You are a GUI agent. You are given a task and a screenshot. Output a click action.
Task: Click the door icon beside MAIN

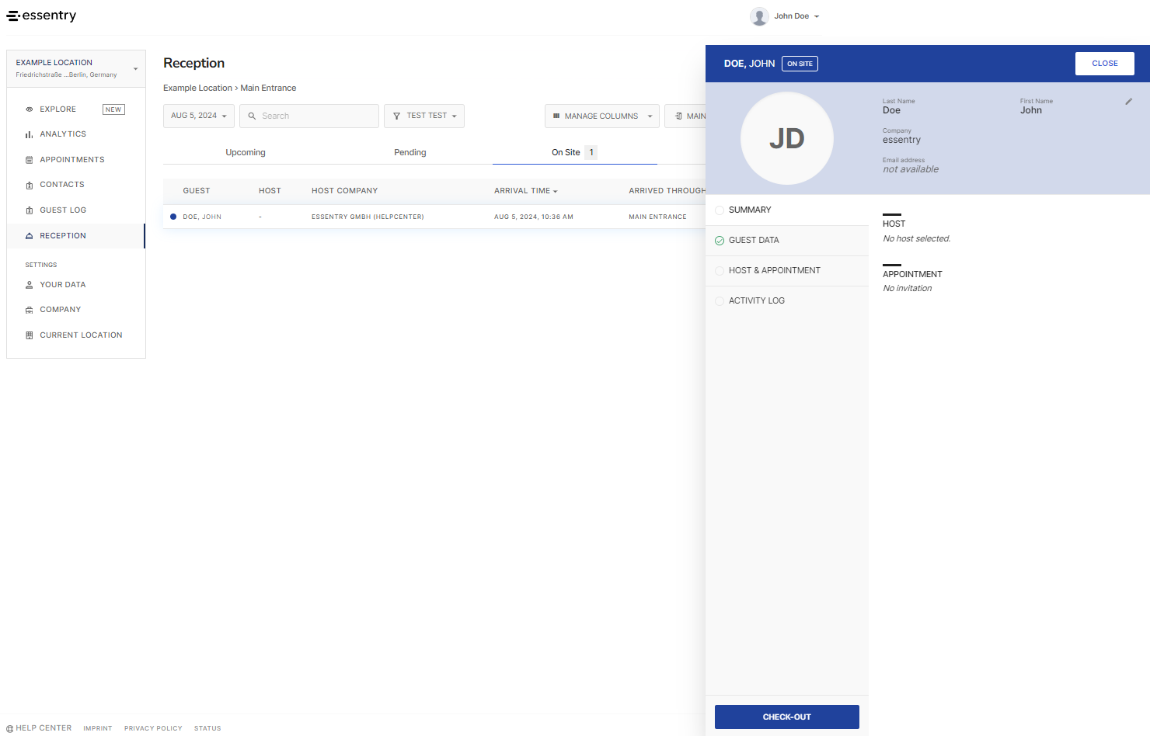pos(678,116)
